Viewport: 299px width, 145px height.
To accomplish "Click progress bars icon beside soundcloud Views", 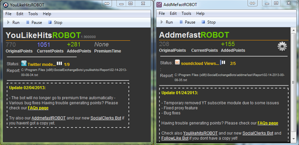I will 223,62.
